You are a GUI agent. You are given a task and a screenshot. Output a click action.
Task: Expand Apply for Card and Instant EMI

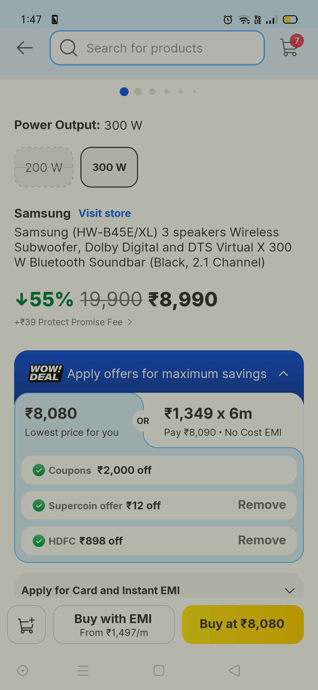[x=289, y=590]
